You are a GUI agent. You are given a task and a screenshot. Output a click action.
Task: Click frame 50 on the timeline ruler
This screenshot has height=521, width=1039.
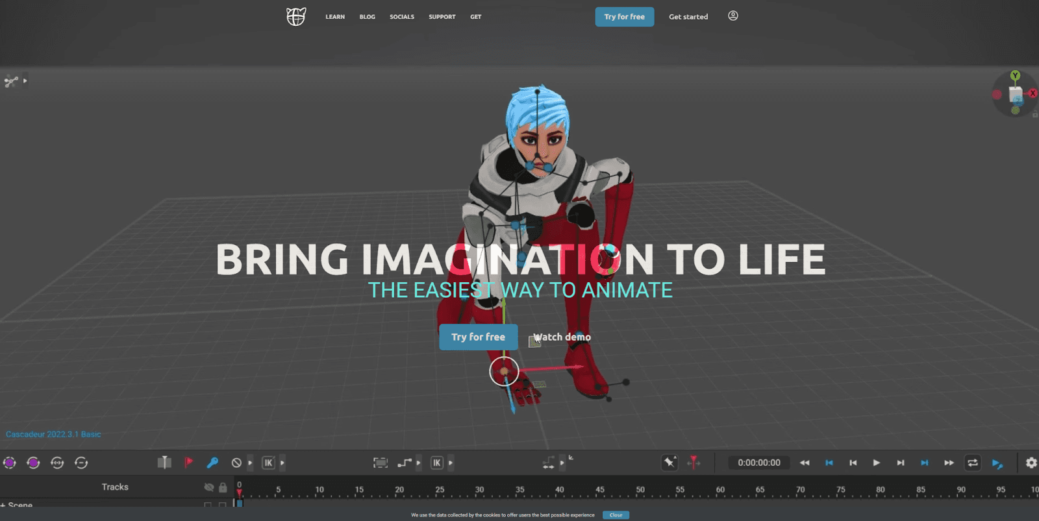click(x=640, y=490)
